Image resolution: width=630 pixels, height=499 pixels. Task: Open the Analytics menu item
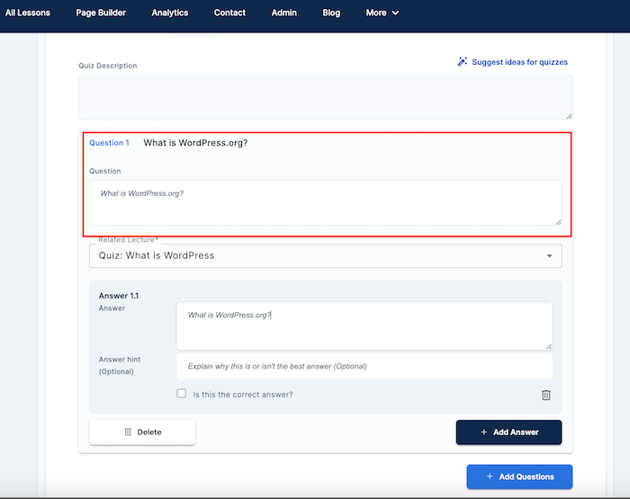coord(170,13)
